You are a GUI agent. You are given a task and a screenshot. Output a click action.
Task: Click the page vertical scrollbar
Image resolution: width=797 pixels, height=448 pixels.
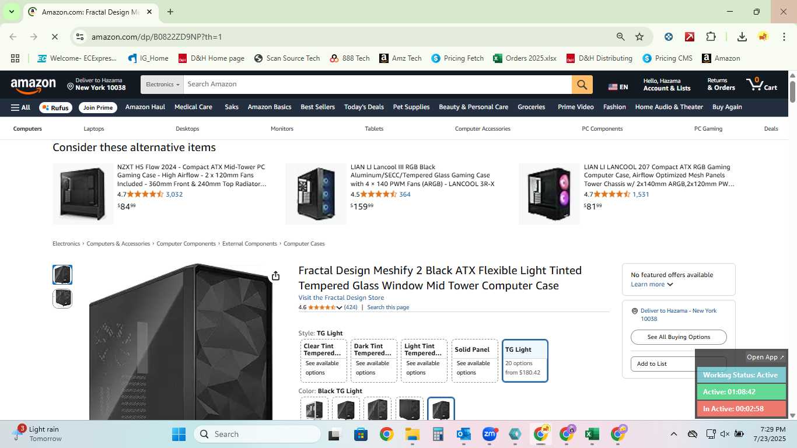pos(792,92)
